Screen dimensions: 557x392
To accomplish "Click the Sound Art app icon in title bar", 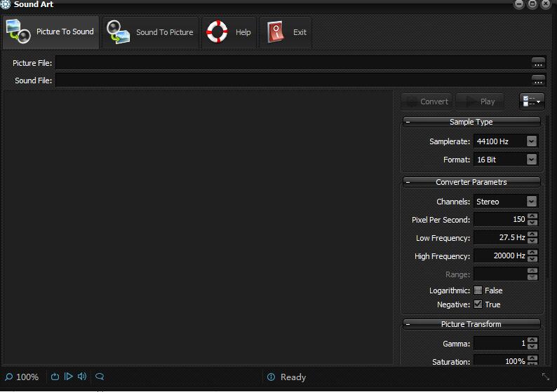I will click(6, 4).
